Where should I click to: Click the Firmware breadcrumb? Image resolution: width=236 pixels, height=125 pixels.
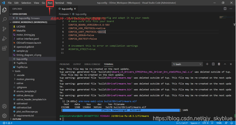[x=63, y=14]
